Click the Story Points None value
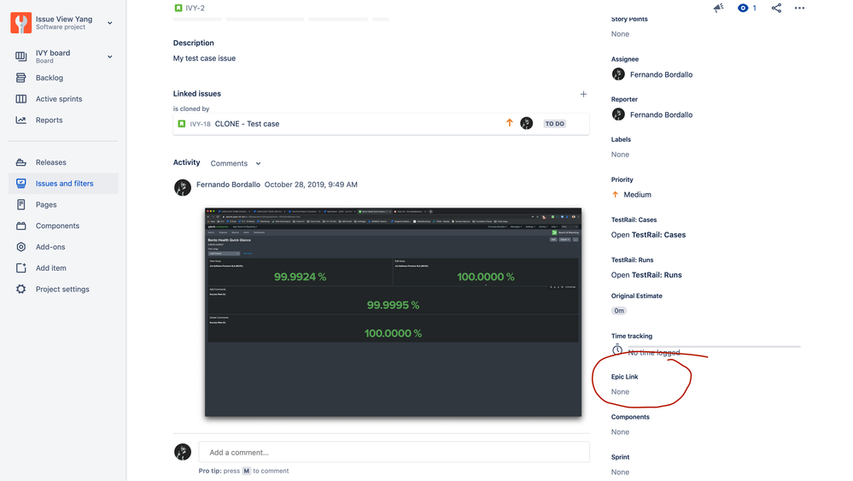Screen dimensions: 853x481 [x=620, y=33]
